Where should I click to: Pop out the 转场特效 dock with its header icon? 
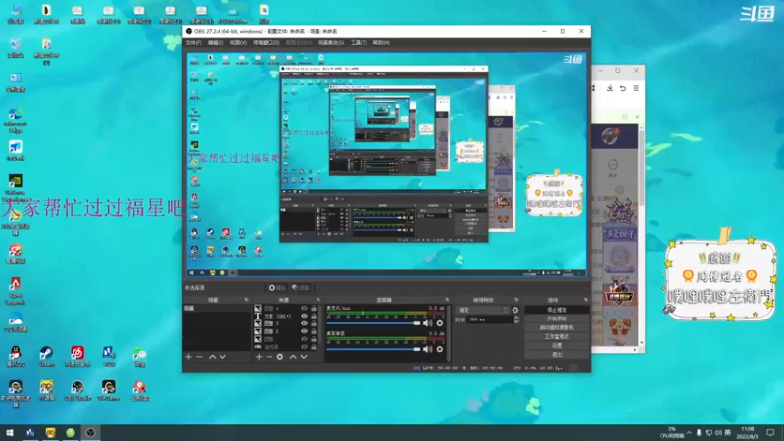[516, 300]
